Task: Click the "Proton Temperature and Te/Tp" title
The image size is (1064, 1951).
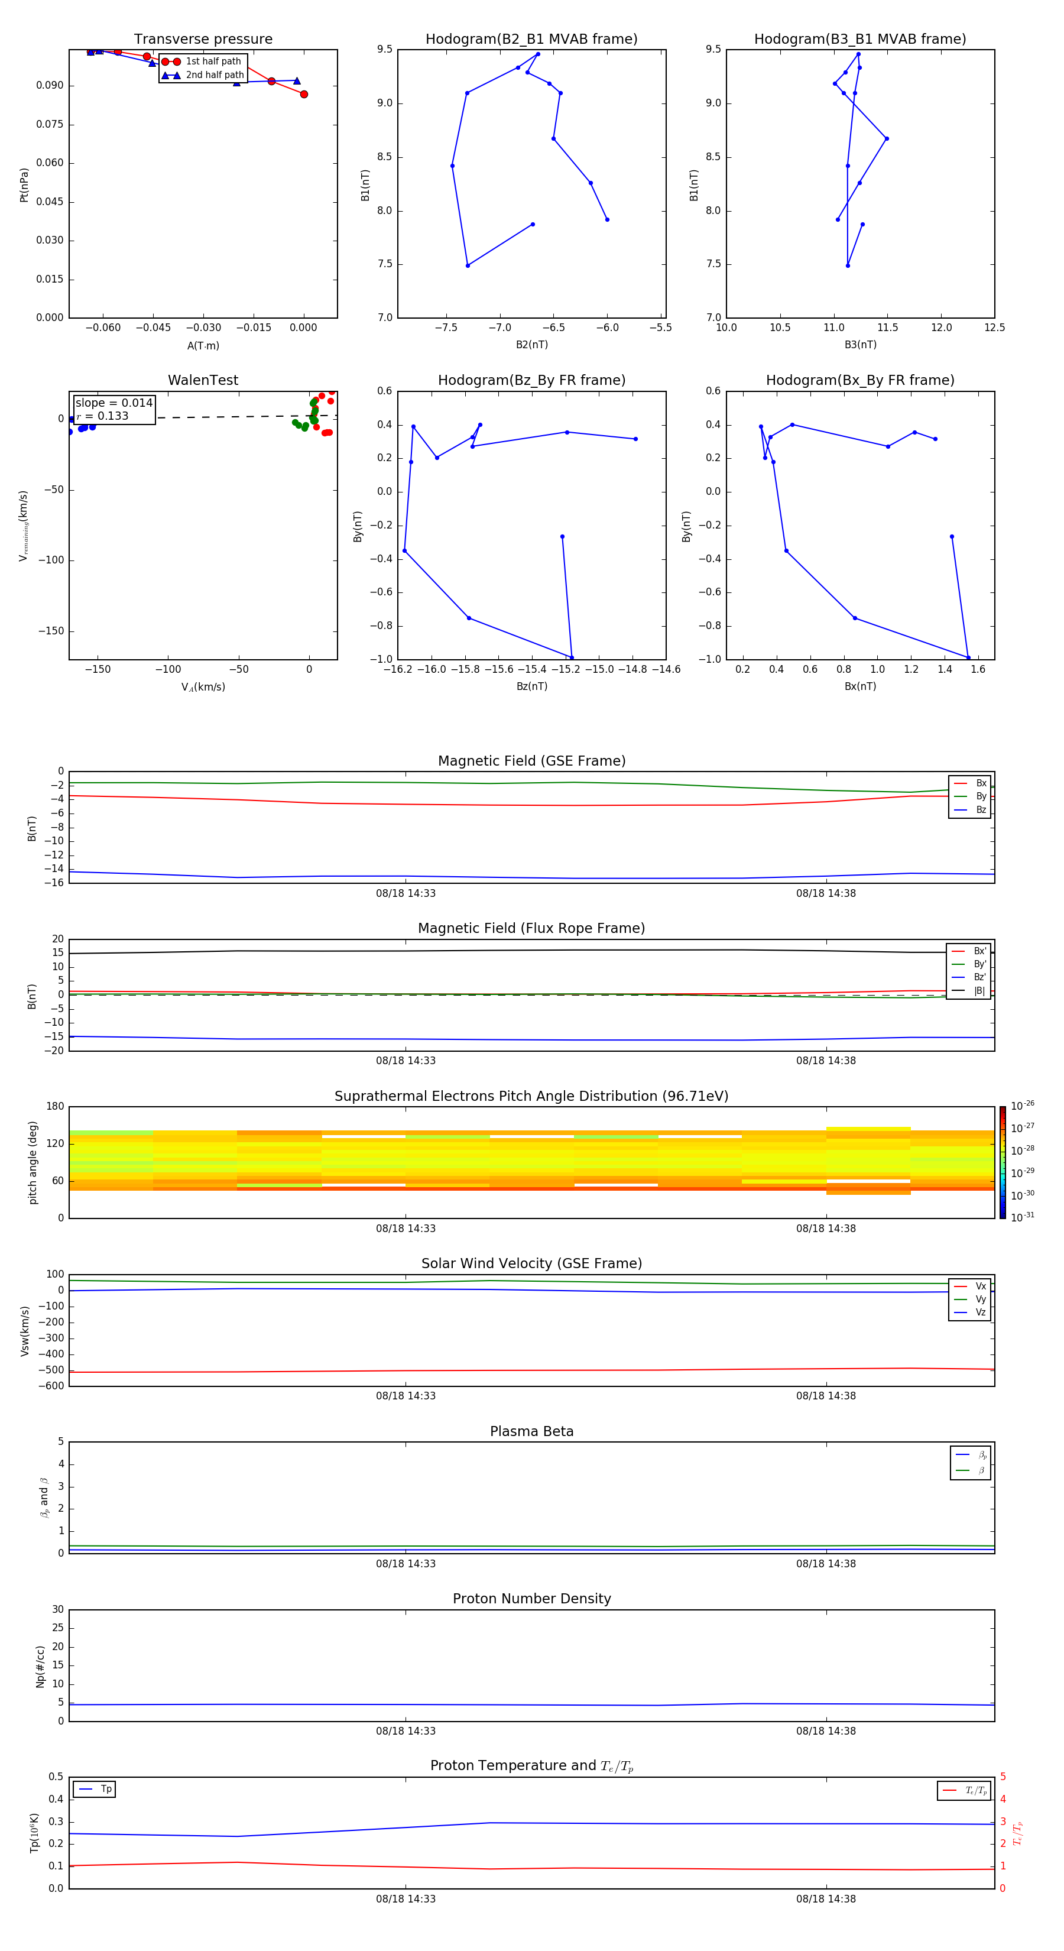Action: coord(531,1766)
